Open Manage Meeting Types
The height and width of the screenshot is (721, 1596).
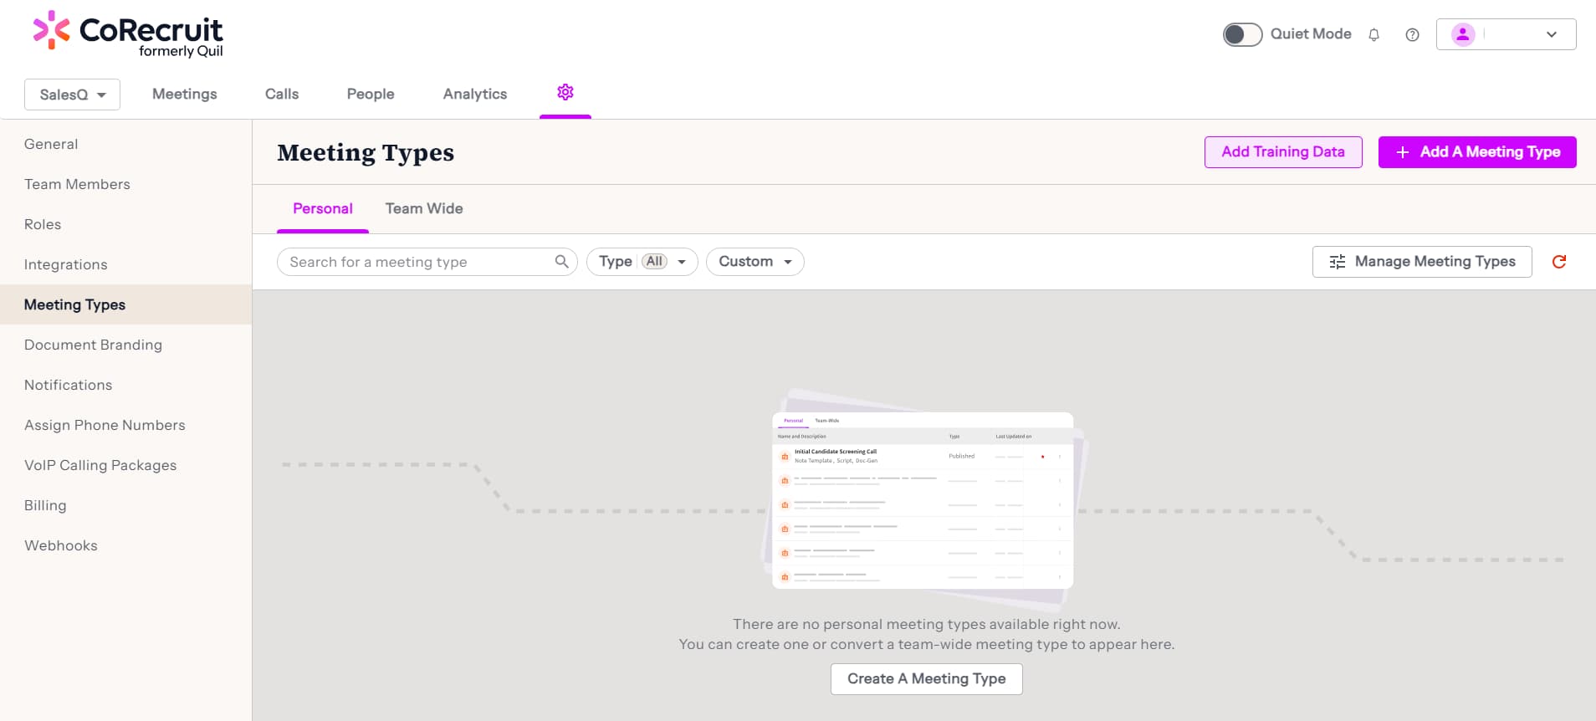pyautogui.click(x=1422, y=262)
